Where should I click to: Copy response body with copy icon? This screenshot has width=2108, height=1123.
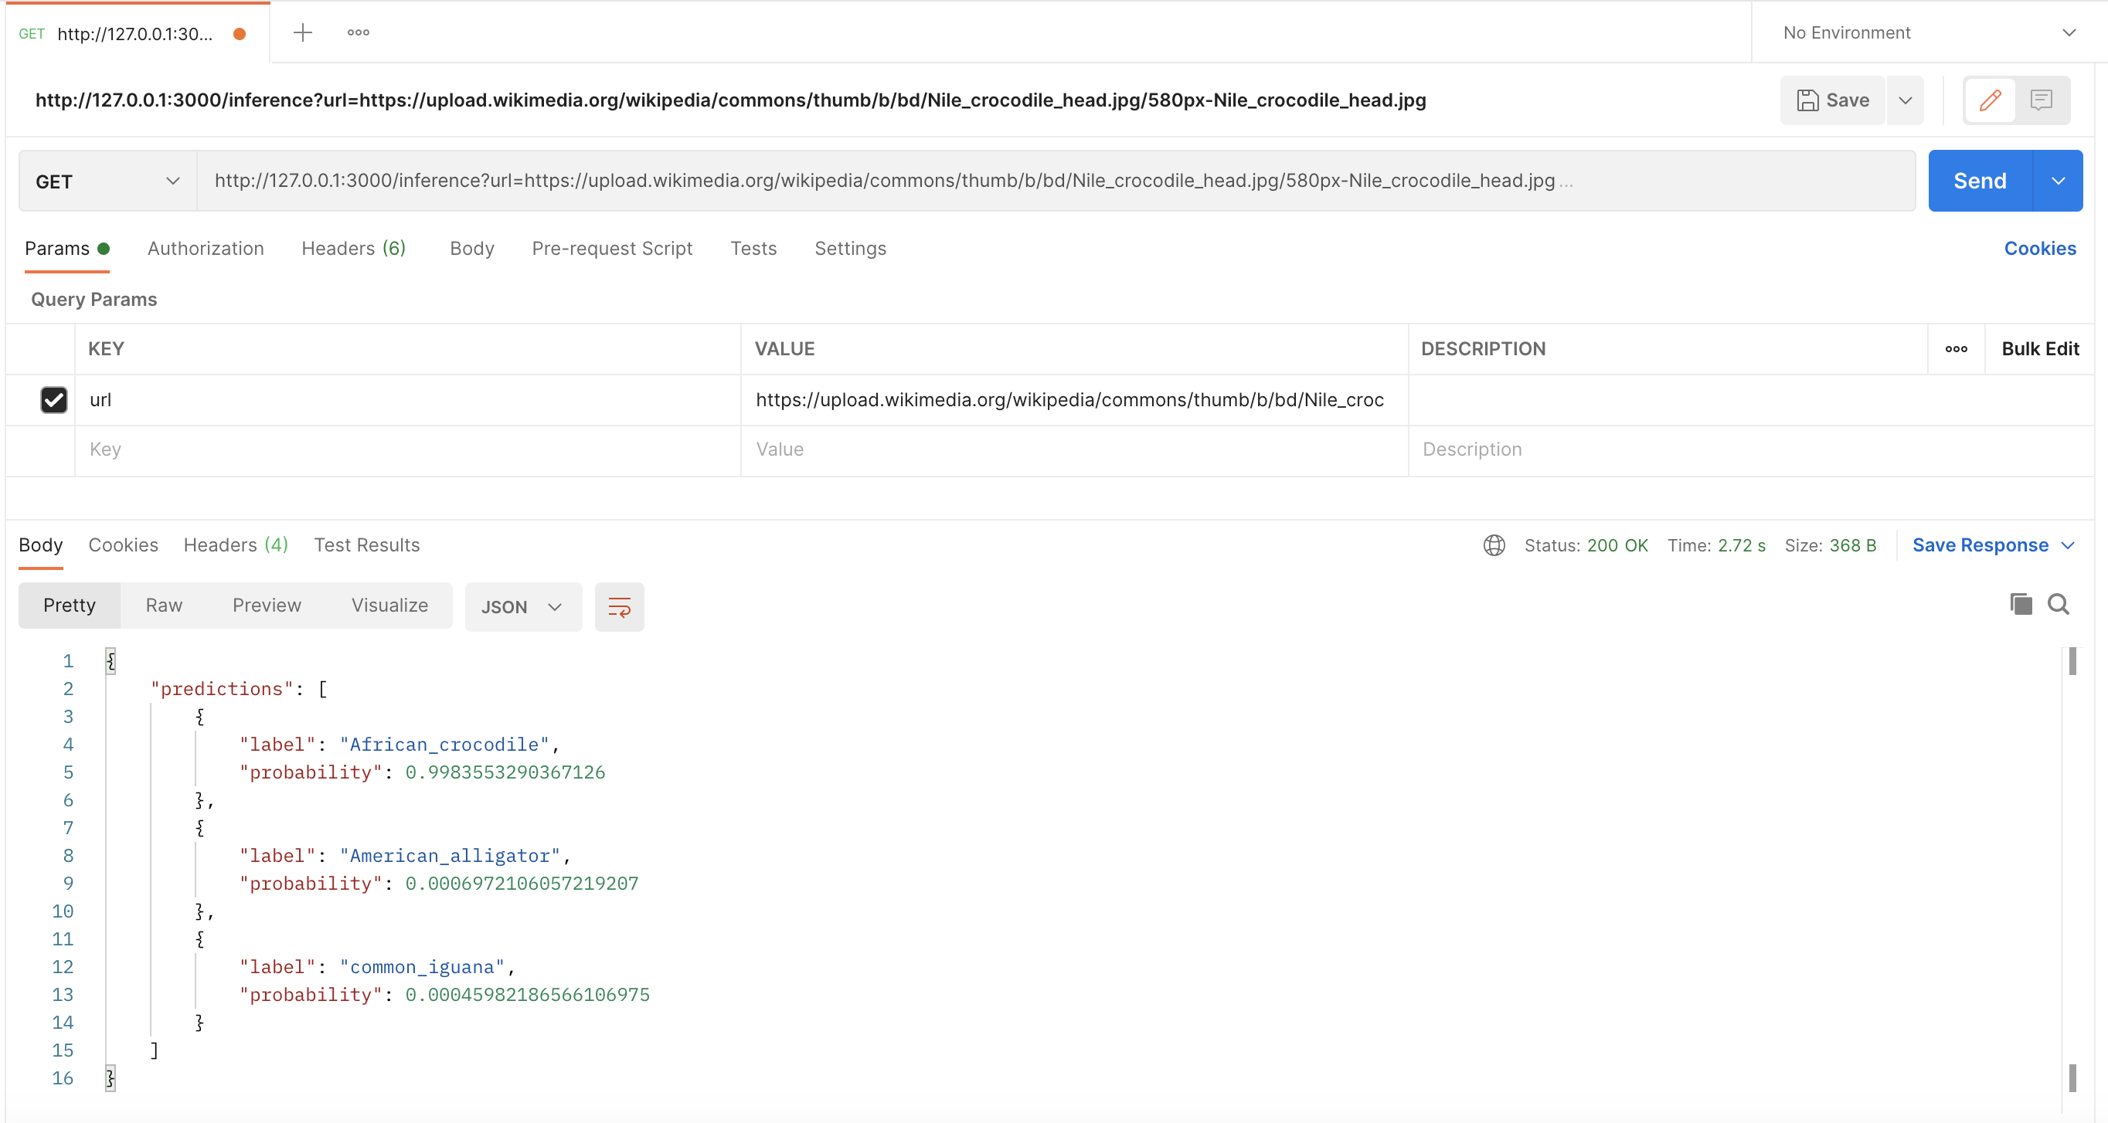2021,605
